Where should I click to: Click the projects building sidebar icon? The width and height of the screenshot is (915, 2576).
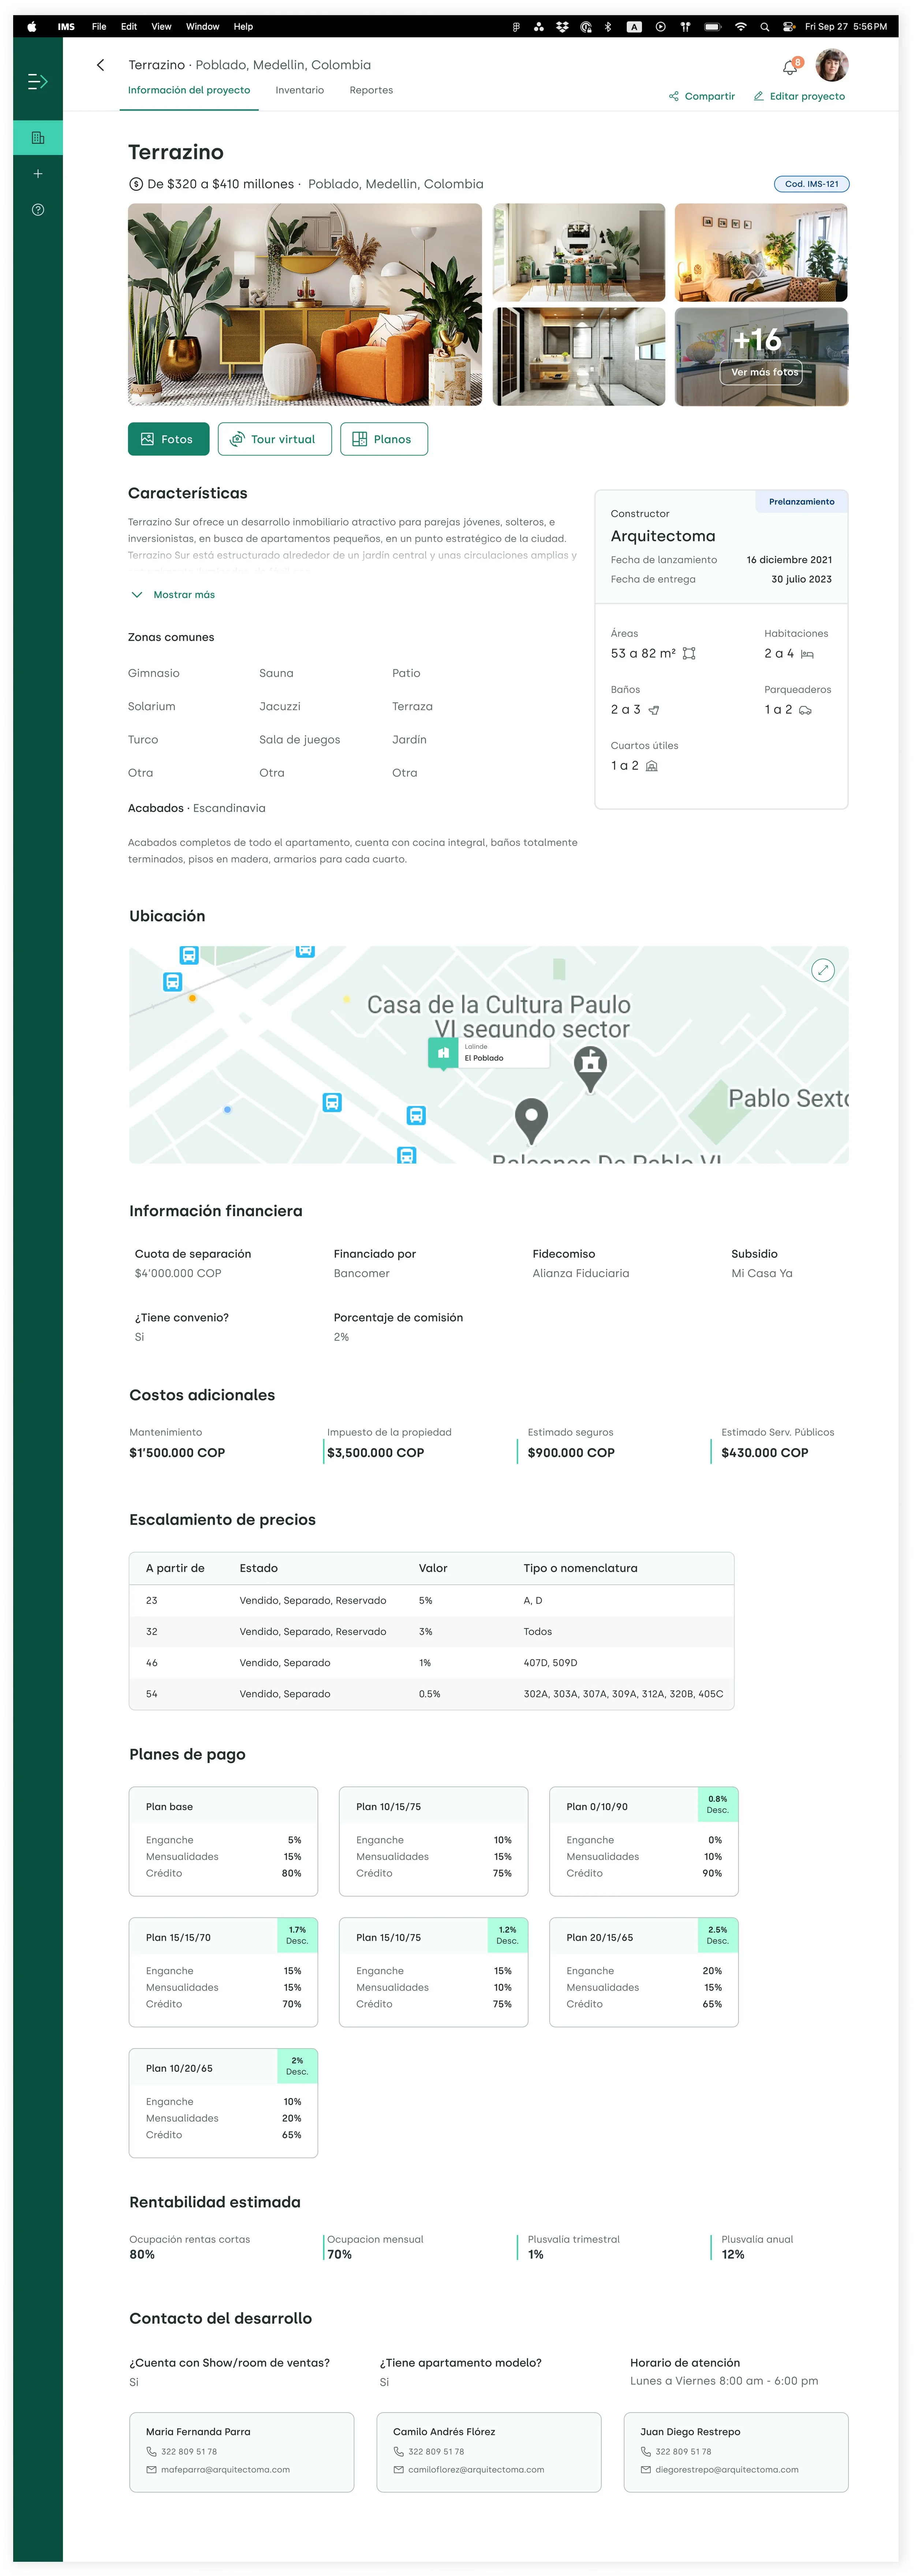point(38,138)
